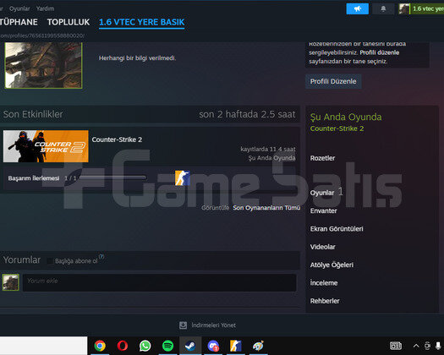This screenshot has width=444, height=355.
Task: Click the Counter-Strike achievement badge icon
Action: coord(182,178)
